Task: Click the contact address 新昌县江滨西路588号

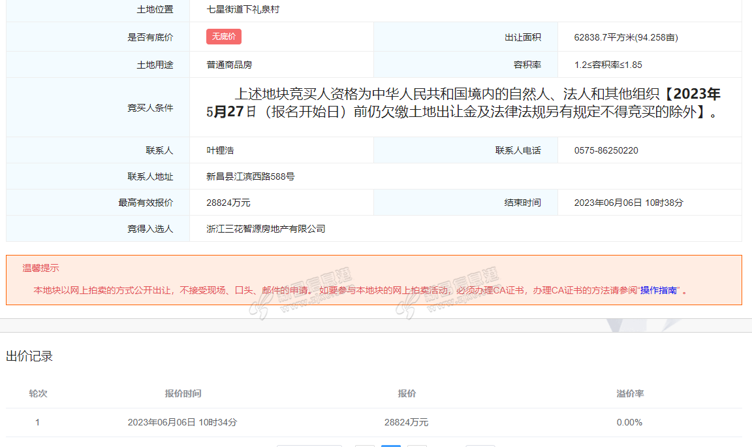Action: tap(250, 176)
